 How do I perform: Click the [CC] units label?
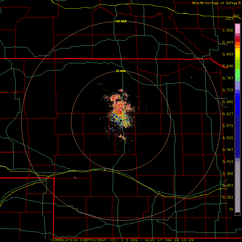230,19
